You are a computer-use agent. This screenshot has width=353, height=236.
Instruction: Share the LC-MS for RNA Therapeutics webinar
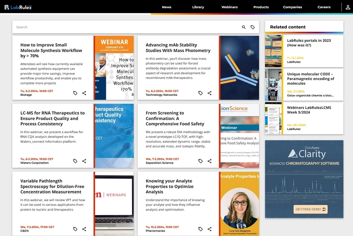click(x=84, y=161)
